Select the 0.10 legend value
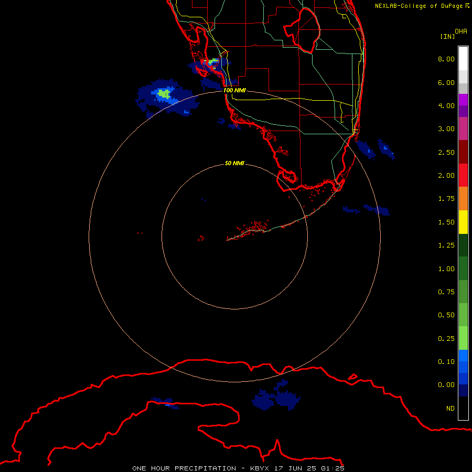472x472 pixels. pyautogui.click(x=446, y=362)
